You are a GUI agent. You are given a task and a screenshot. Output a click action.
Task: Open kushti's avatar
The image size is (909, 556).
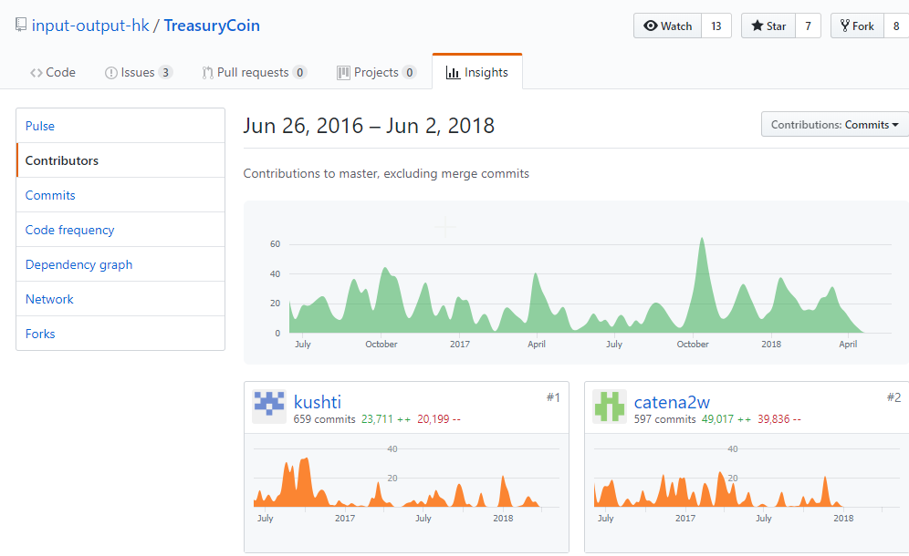pos(269,406)
